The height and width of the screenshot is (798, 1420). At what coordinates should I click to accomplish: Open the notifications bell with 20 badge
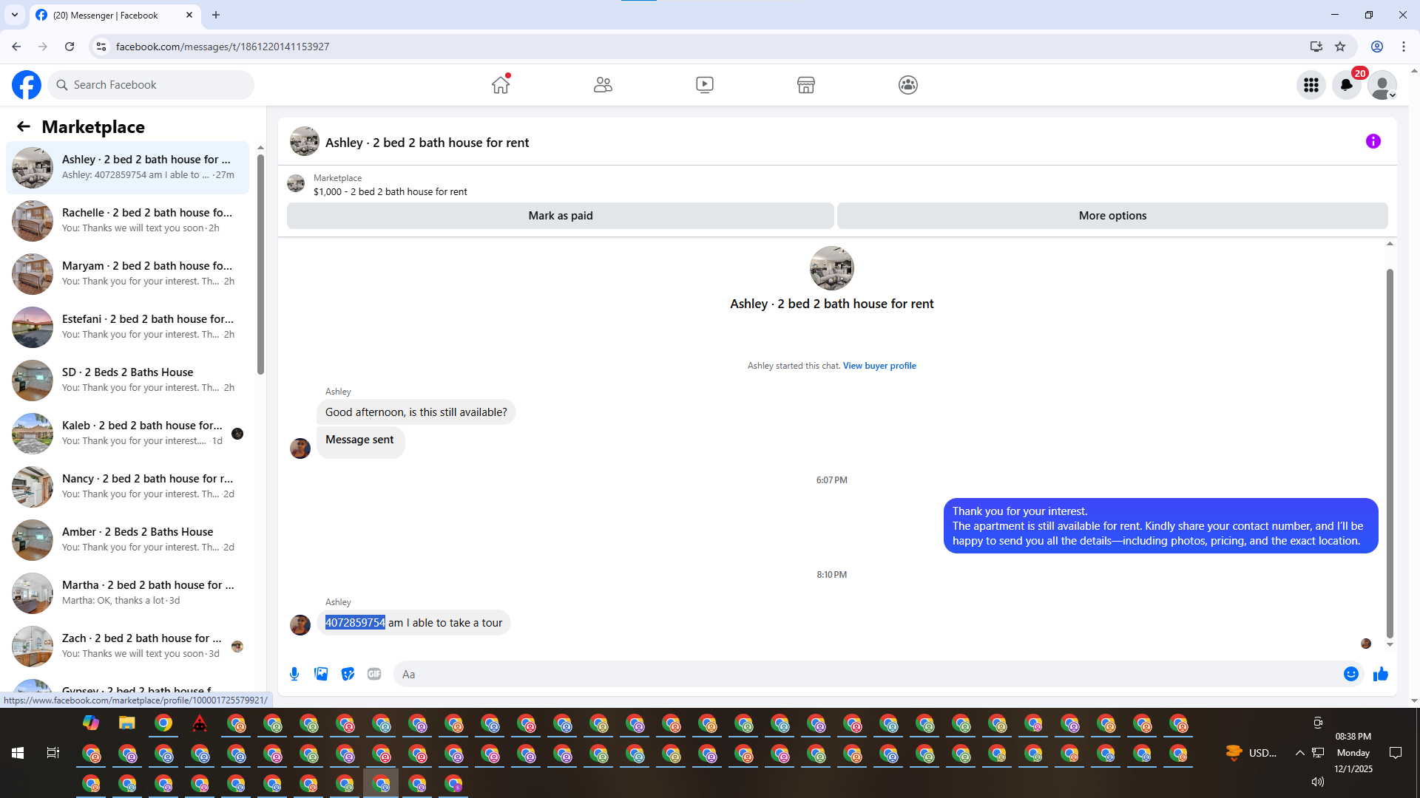pos(1347,86)
